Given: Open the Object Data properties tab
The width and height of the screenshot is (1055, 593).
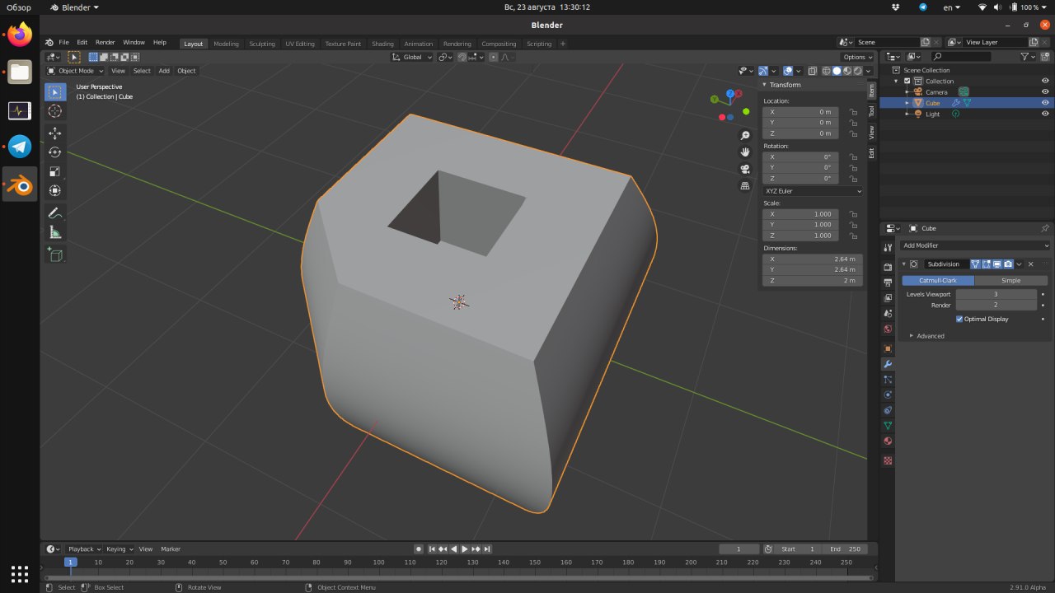Looking at the screenshot, I should (x=888, y=426).
